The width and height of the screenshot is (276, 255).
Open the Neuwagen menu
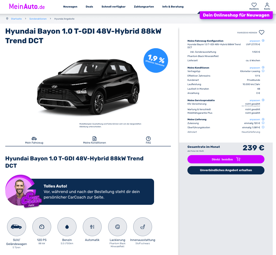70,7
